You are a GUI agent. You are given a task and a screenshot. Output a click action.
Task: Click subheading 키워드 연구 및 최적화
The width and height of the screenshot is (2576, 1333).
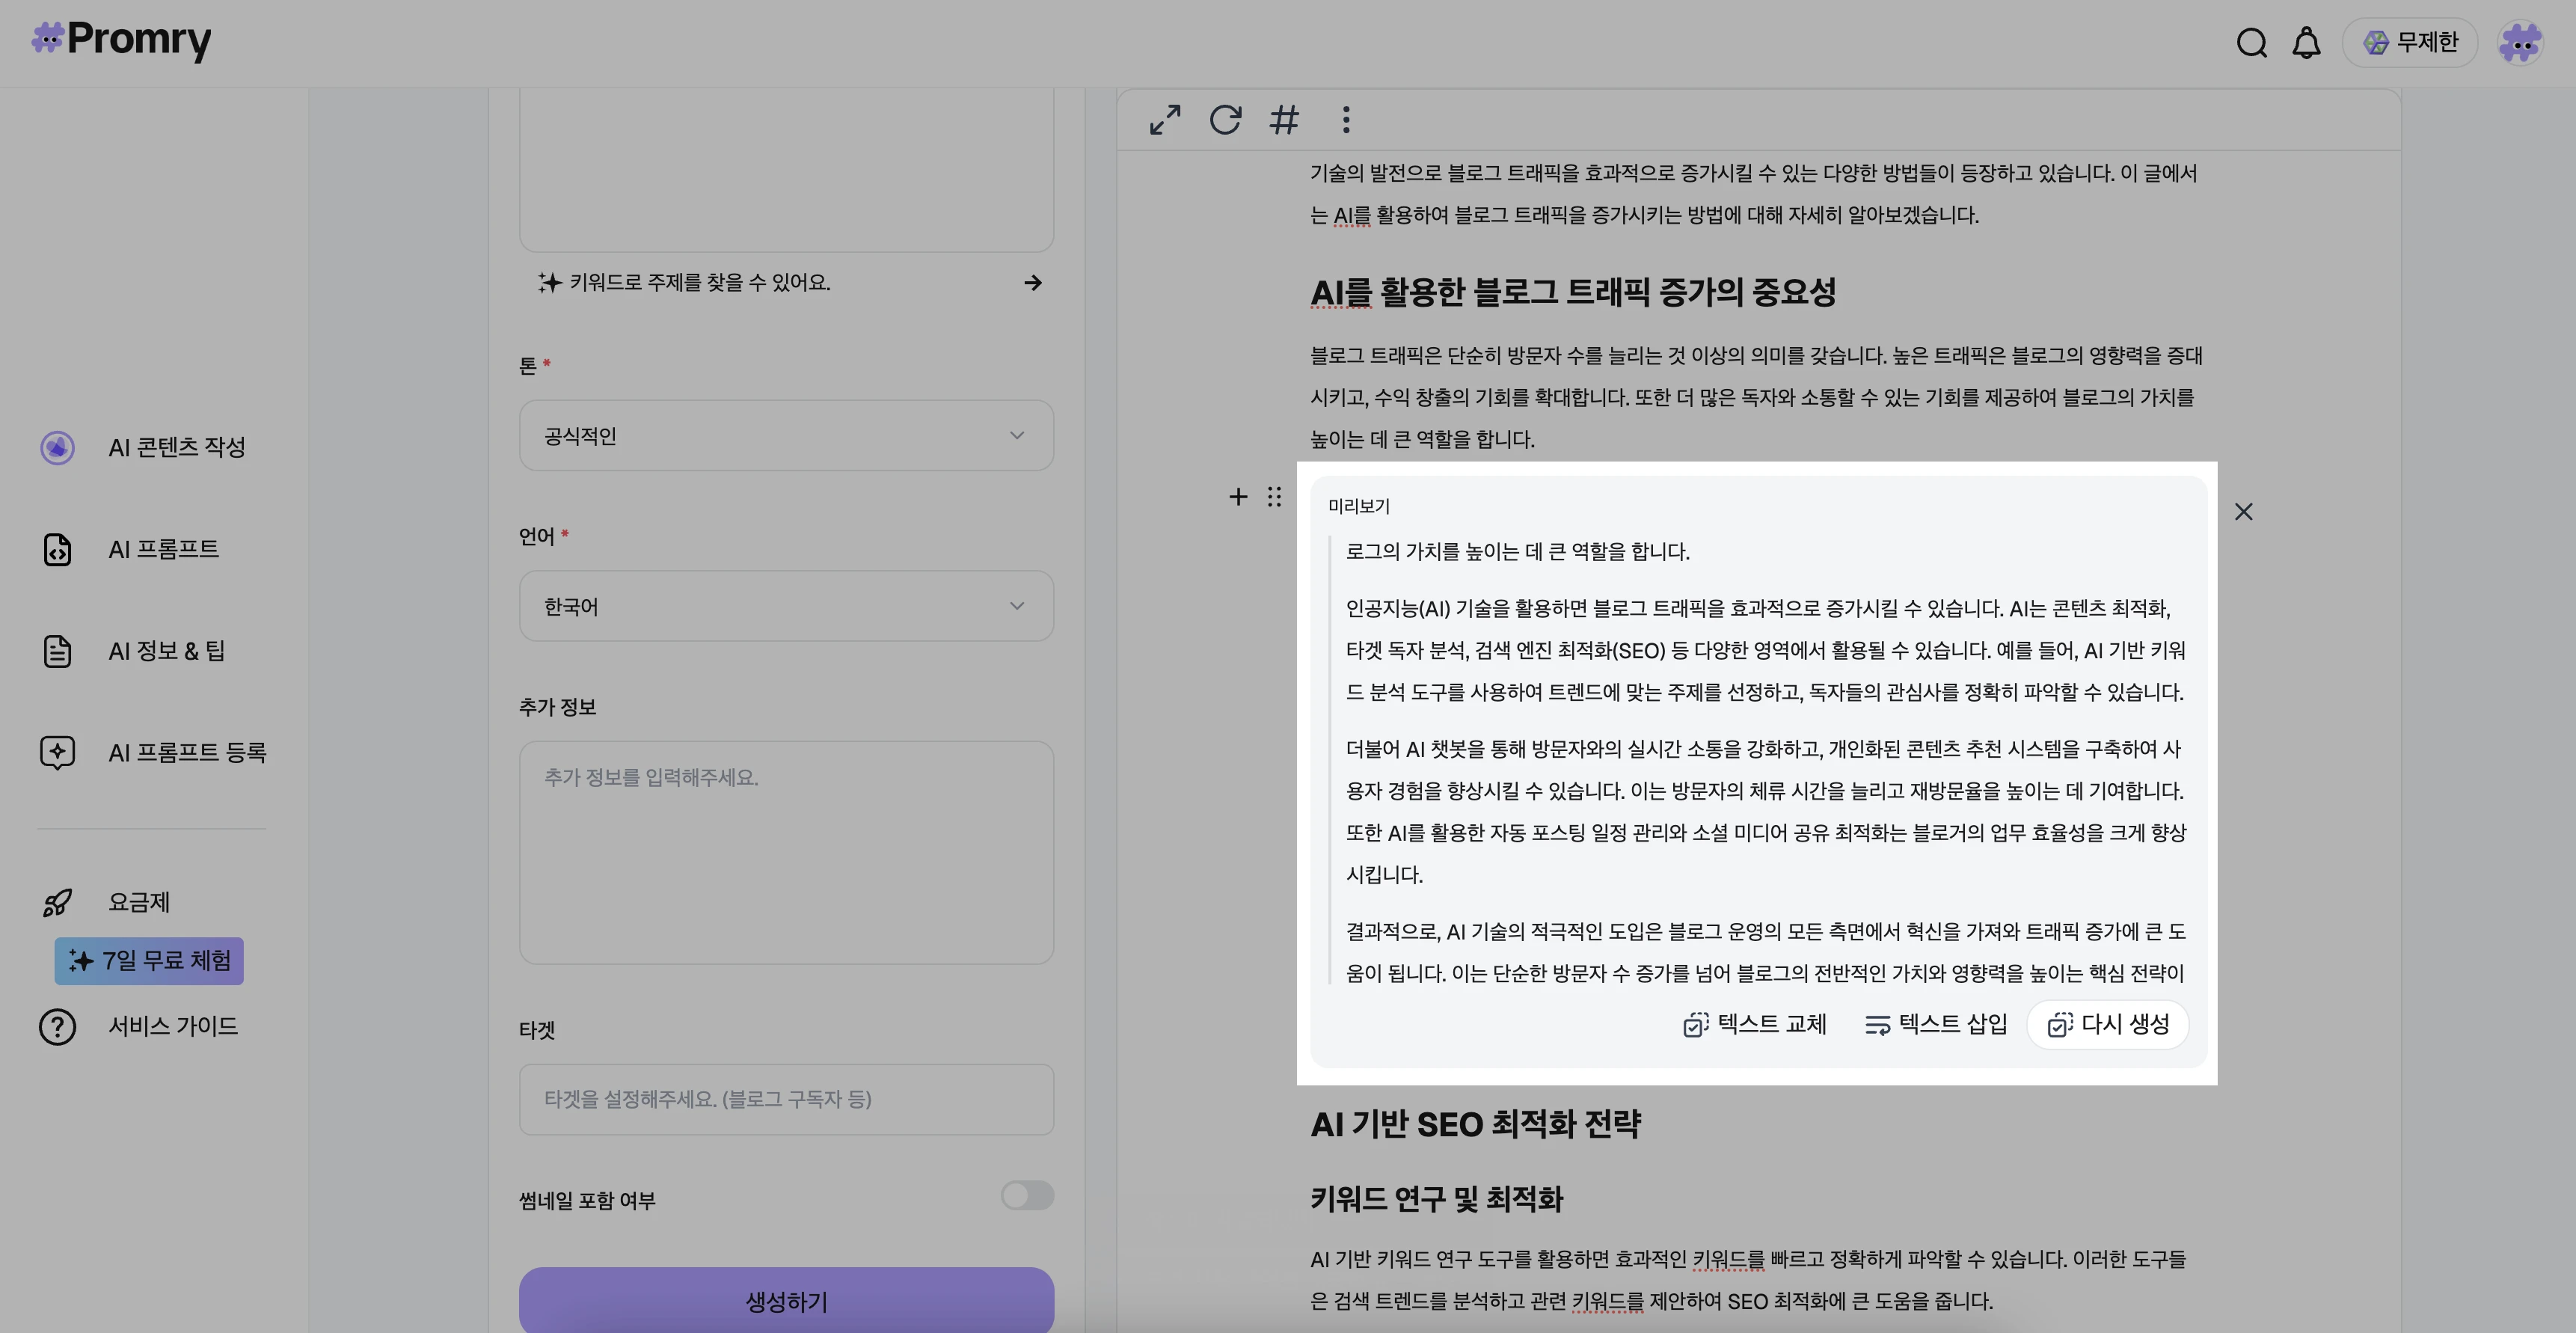coord(1436,1199)
